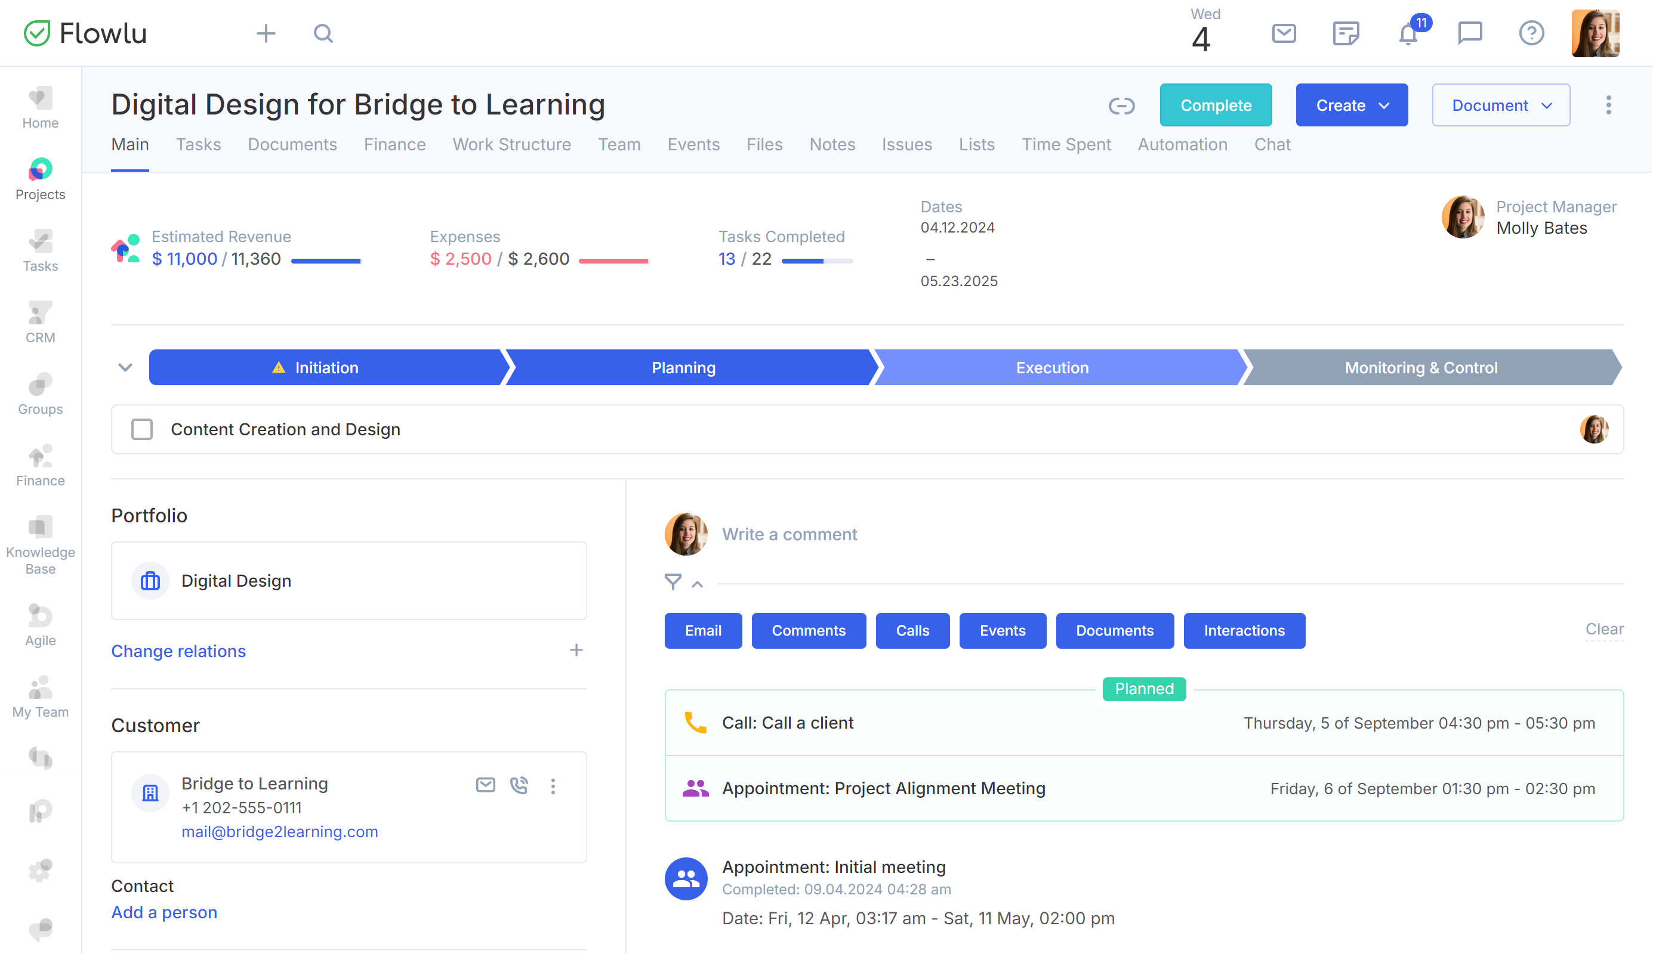Click the search magnifier icon
The height and width of the screenshot is (954, 1656).
(323, 33)
